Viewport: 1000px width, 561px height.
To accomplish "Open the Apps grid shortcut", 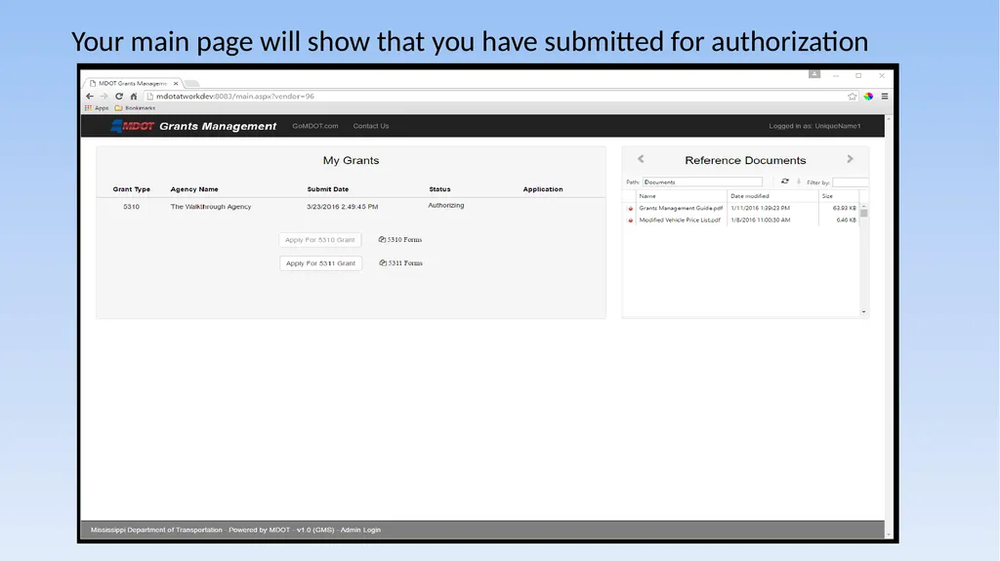I will [x=97, y=107].
